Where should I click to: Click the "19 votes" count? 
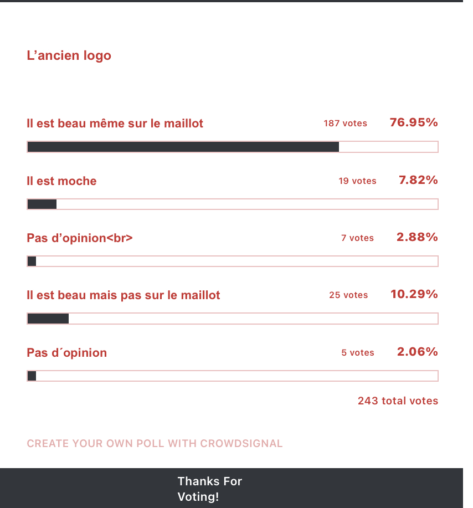point(357,181)
